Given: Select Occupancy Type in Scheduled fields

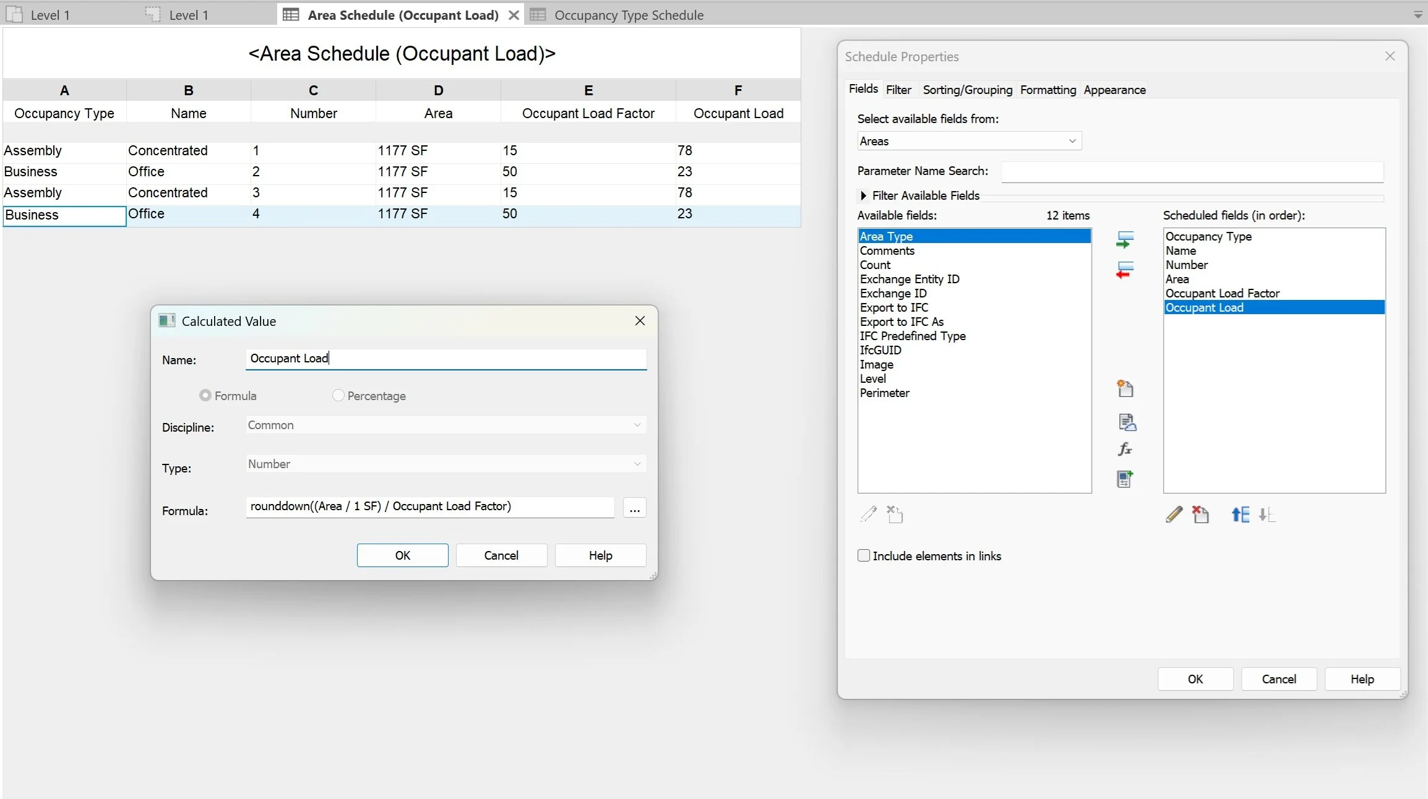Looking at the screenshot, I should [1274, 236].
